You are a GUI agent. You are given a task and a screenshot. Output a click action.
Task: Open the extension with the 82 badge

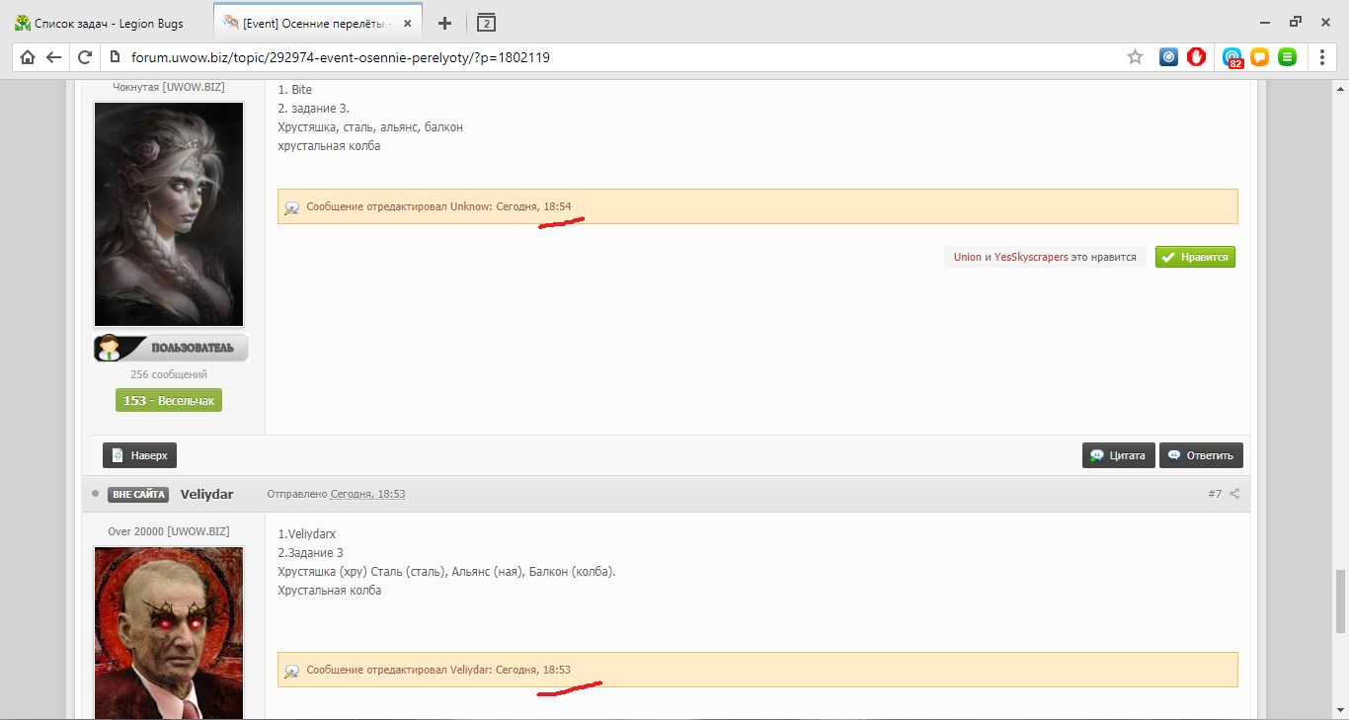coord(1231,57)
